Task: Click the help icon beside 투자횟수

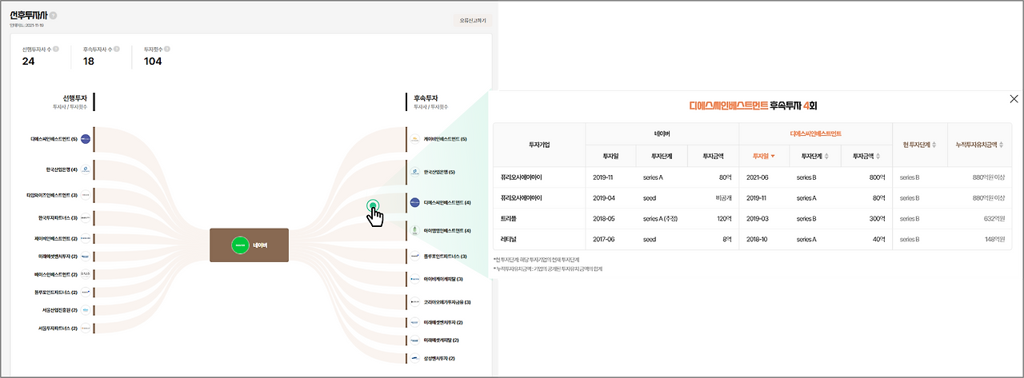Action: point(167,49)
